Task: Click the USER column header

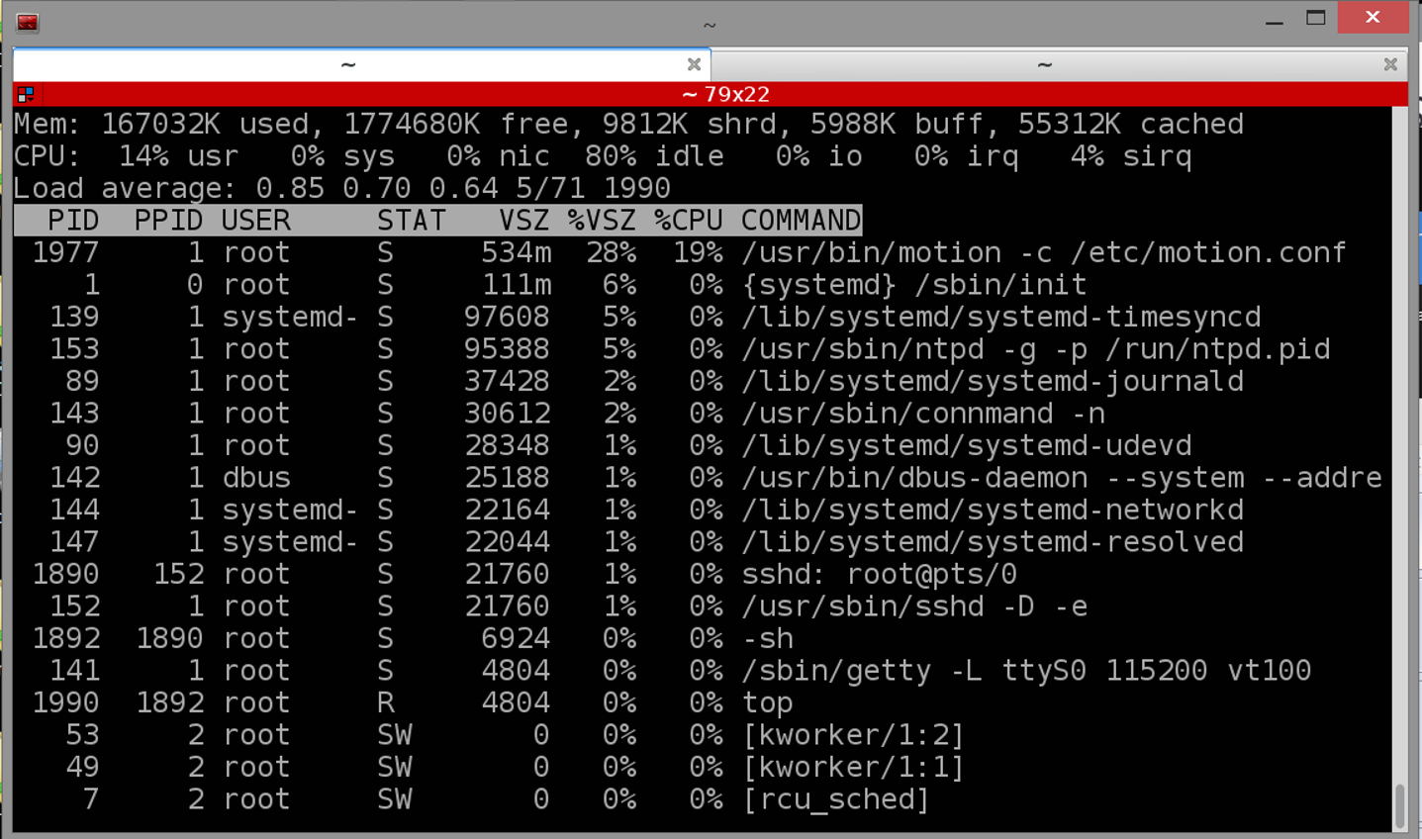Action: click(256, 220)
